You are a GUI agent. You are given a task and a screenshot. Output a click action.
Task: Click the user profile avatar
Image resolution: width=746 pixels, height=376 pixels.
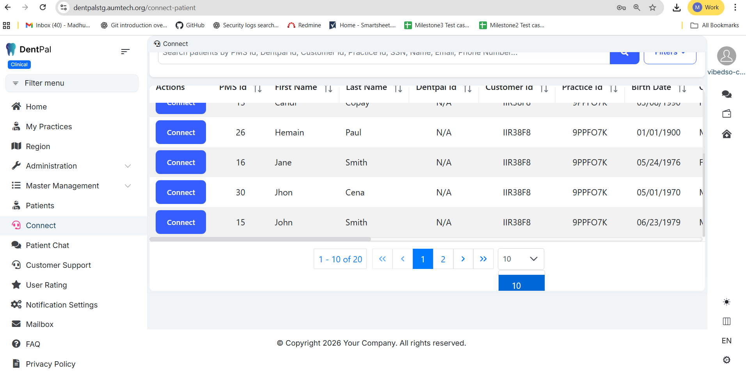point(726,56)
